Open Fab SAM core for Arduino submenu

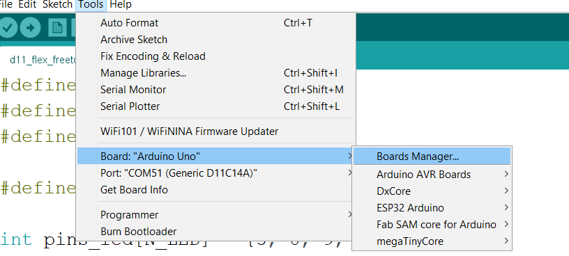pos(432,225)
